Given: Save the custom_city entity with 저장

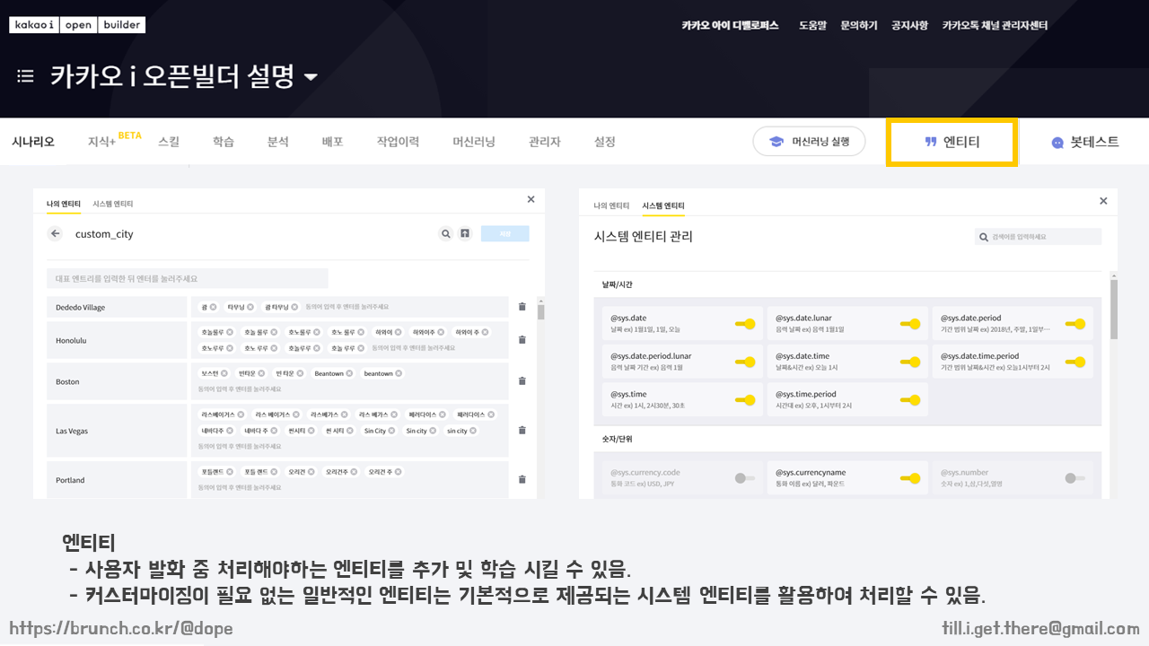Looking at the screenshot, I should [505, 234].
